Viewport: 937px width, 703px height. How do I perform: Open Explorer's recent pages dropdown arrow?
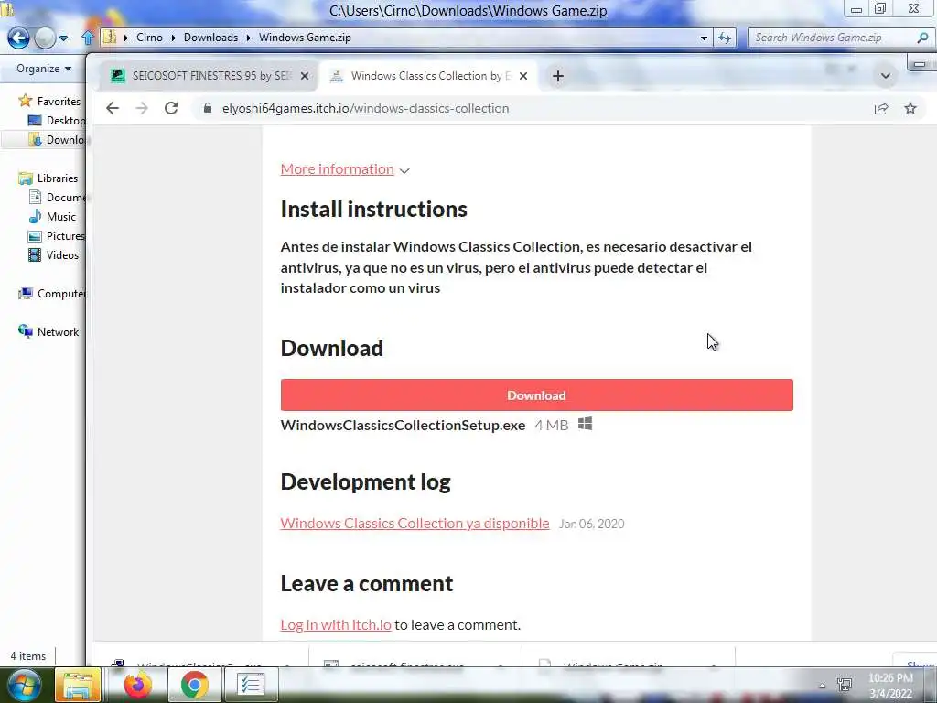point(63,38)
